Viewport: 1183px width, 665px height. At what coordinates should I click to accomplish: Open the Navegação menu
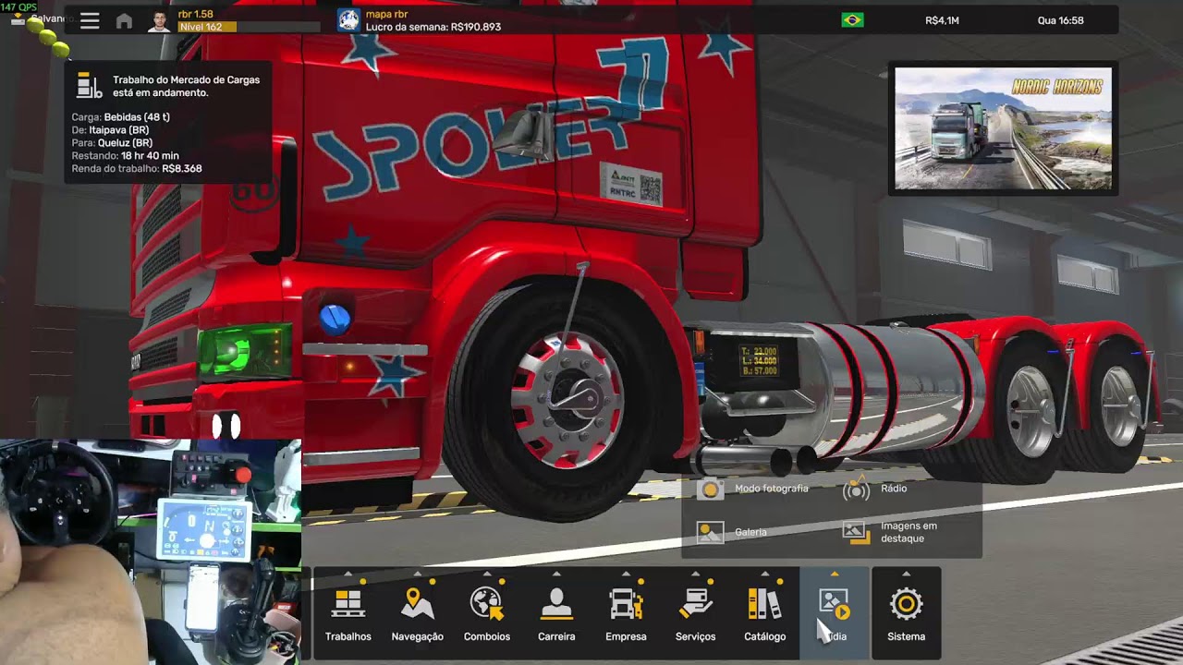418,614
